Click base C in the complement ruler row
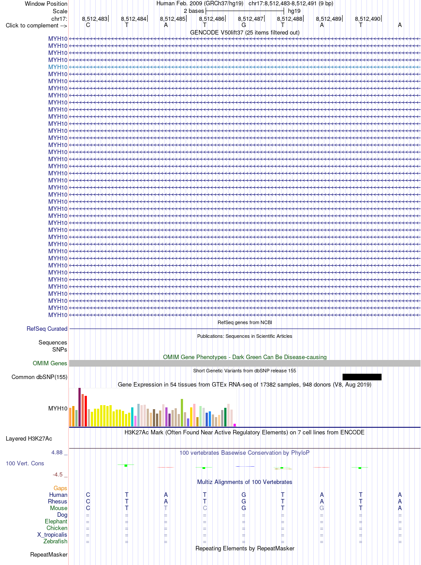Screen dimensions: 421x565 (x=88, y=25)
